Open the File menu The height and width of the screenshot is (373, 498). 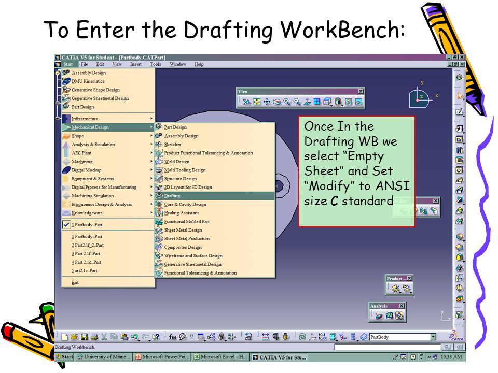[x=84, y=64]
